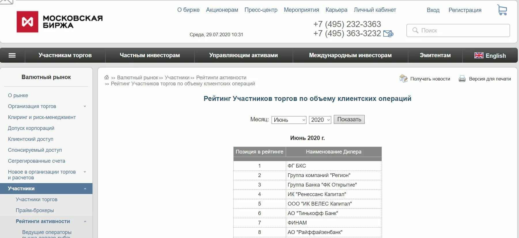Image resolution: width=519 pixels, height=238 pixels.
Task: Click the Вход login link
Action: (433, 10)
